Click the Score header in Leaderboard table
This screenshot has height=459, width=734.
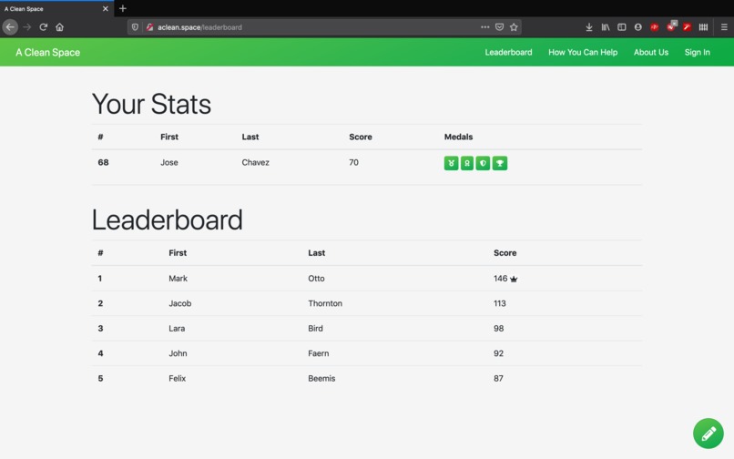click(x=505, y=253)
